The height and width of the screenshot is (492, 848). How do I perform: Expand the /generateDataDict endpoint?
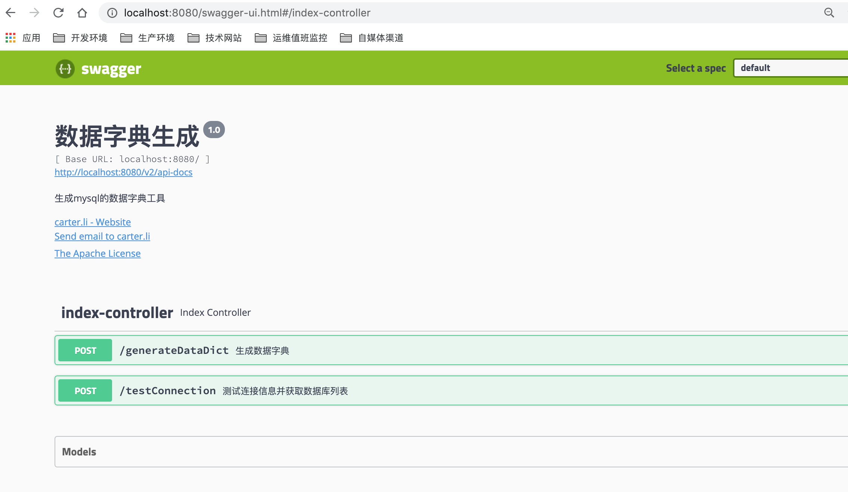point(448,350)
